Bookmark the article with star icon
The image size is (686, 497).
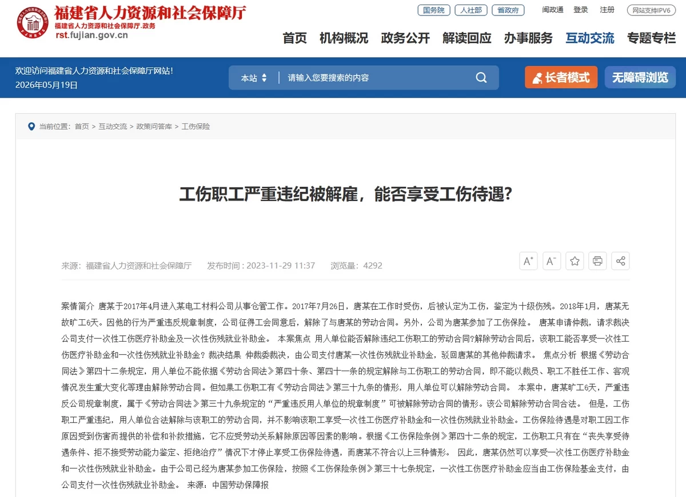[575, 261]
